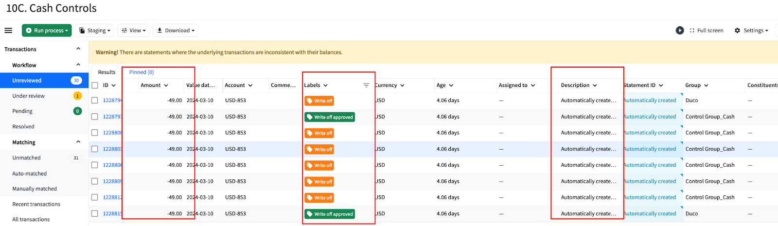Open transaction ID link 1228803
Image resolution: width=778 pixels, height=226 pixels.
112,149
